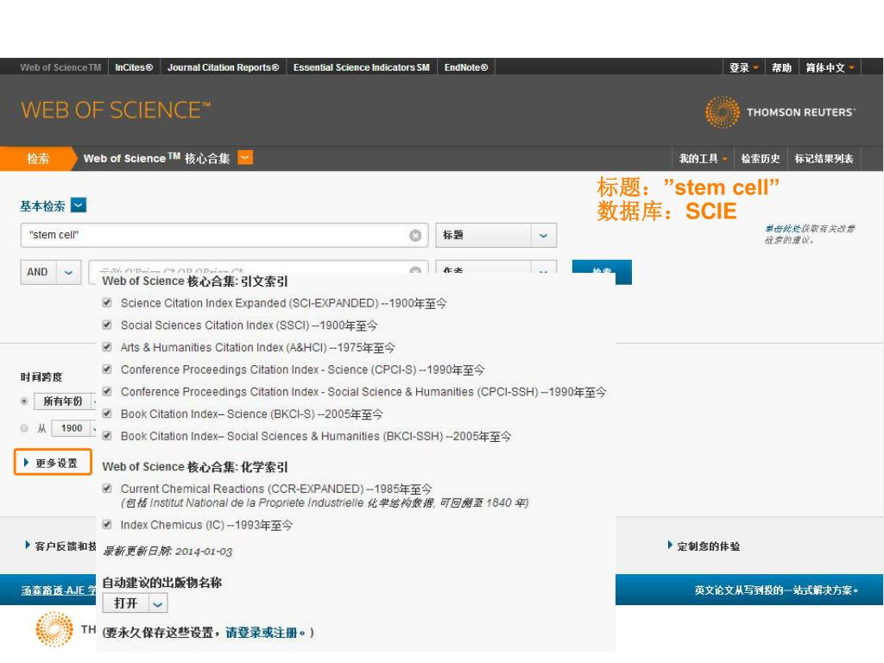Open 标记结果列表

click(x=824, y=159)
